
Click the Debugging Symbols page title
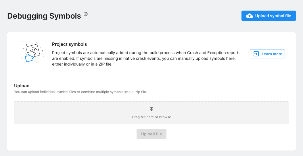[x=44, y=16]
